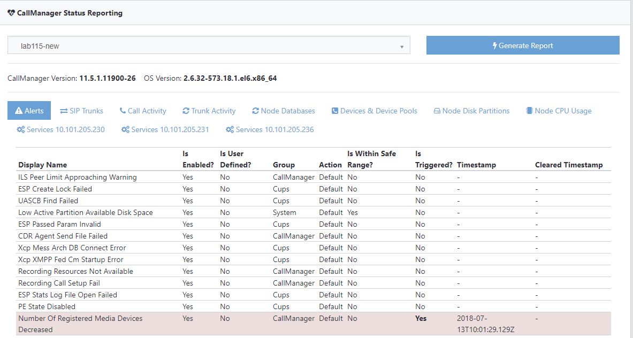Click the dropdown arrow of the cluster selector
Viewport: 633px width, 338px height.
pyautogui.click(x=402, y=47)
